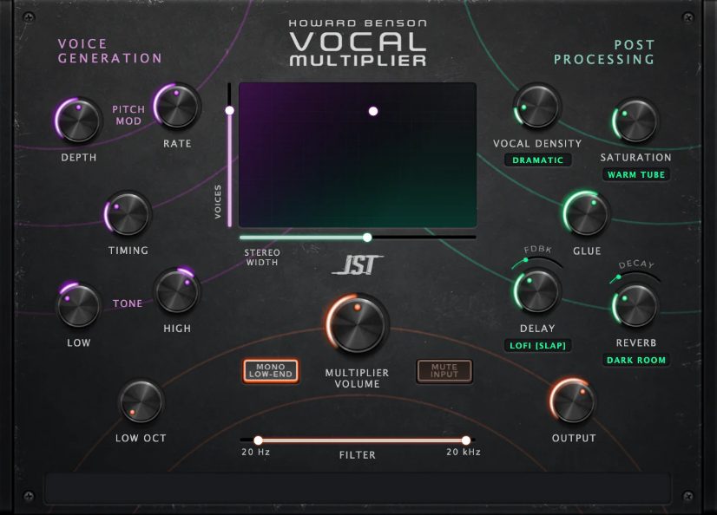
Task: Click the Delay knob
Action: 537,291
